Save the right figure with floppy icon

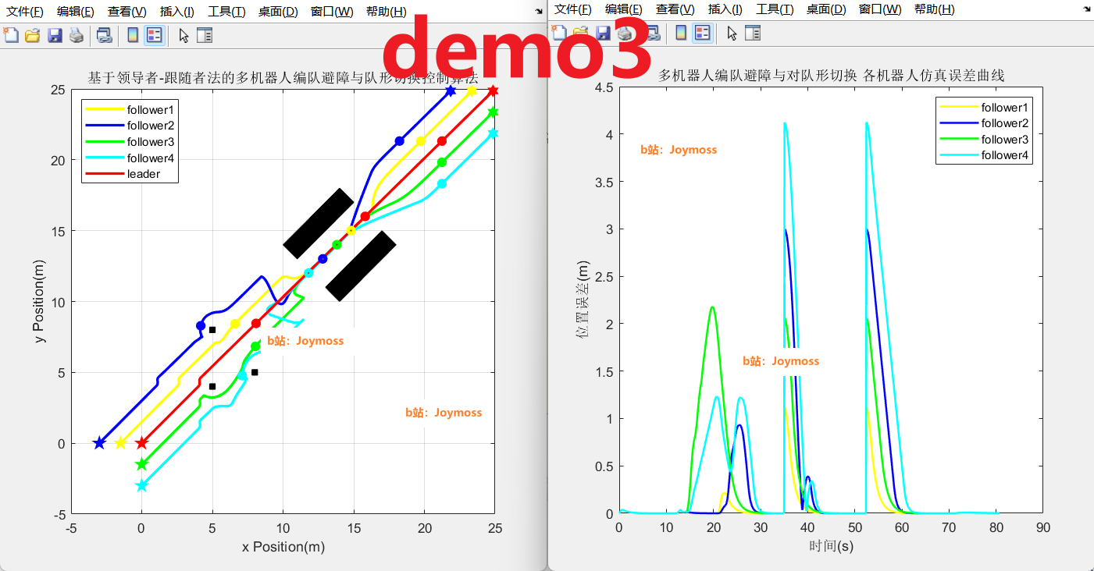(603, 33)
